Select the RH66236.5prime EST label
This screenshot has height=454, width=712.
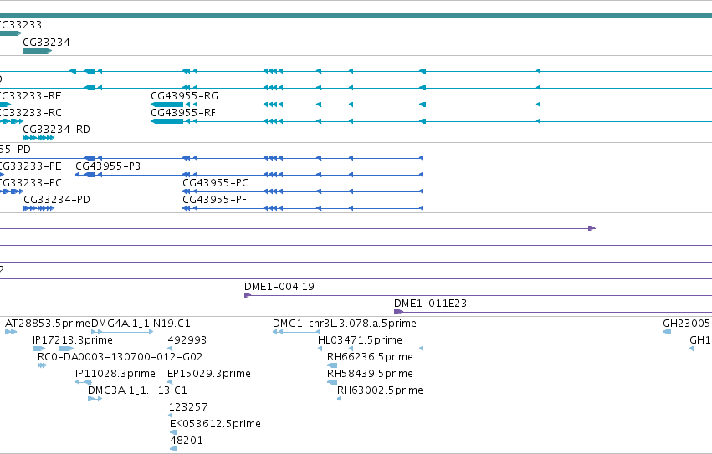click(370, 357)
